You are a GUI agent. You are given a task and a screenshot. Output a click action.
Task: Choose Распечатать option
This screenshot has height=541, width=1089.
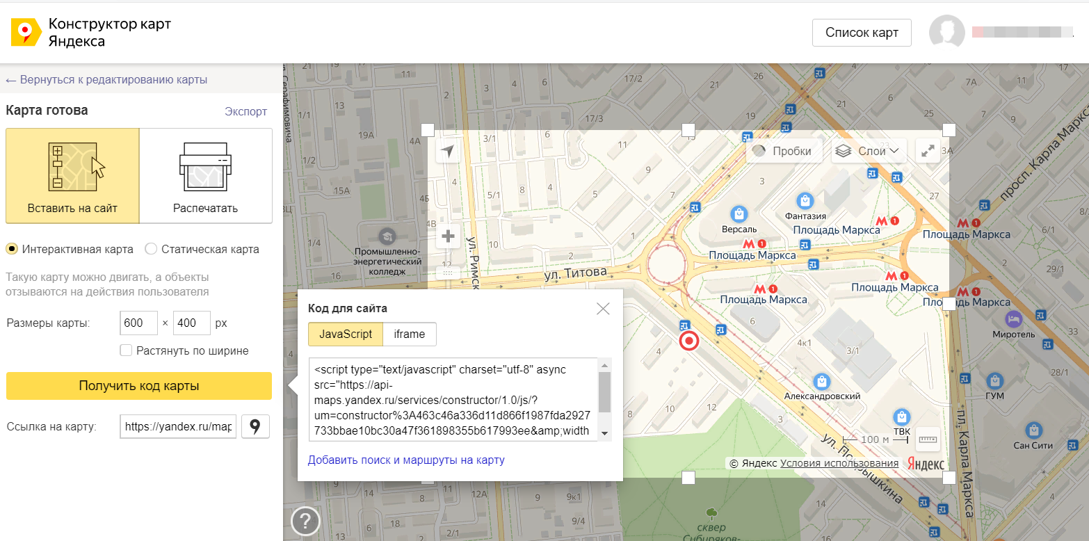point(206,175)
